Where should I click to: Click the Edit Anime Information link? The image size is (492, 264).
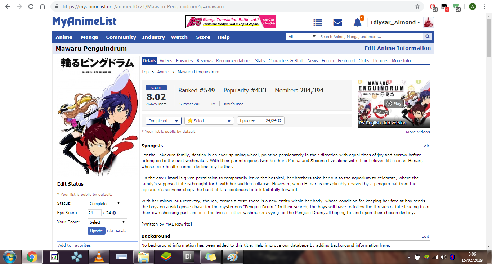[x=398, y=48]
